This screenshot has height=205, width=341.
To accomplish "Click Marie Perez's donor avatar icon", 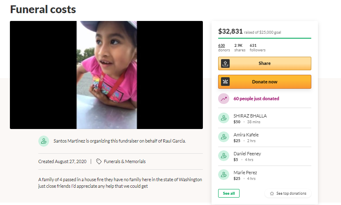I will coord(223,175).
